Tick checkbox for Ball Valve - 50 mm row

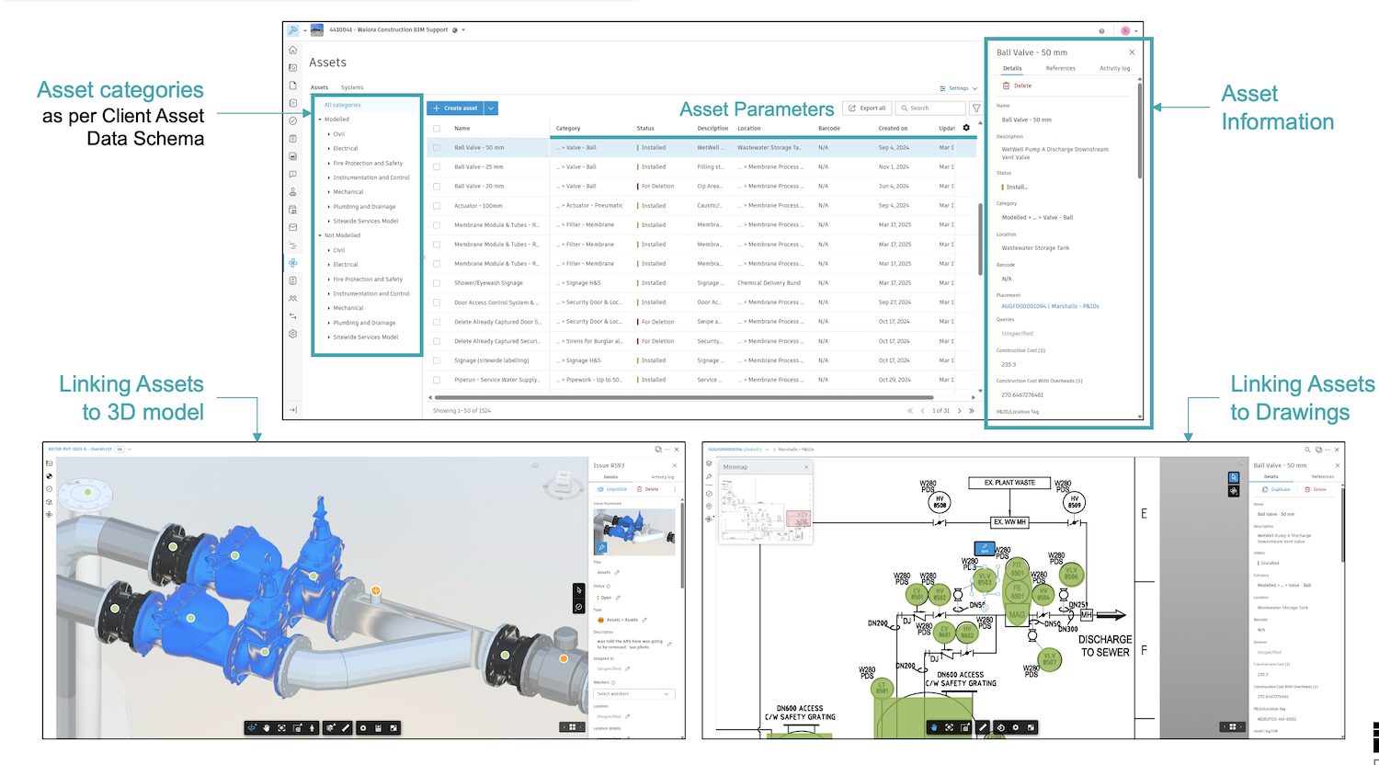click(437, 147)
